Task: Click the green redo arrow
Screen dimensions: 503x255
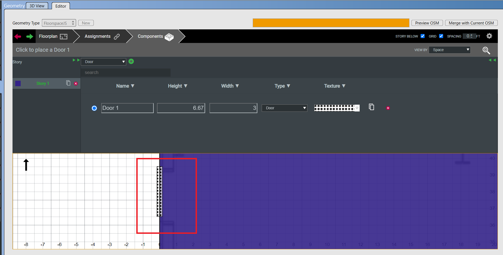Action: 30,36
